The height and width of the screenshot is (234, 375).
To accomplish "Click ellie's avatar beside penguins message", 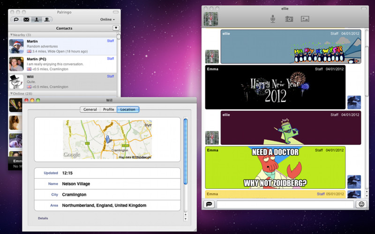I will (x=212, y=57).
